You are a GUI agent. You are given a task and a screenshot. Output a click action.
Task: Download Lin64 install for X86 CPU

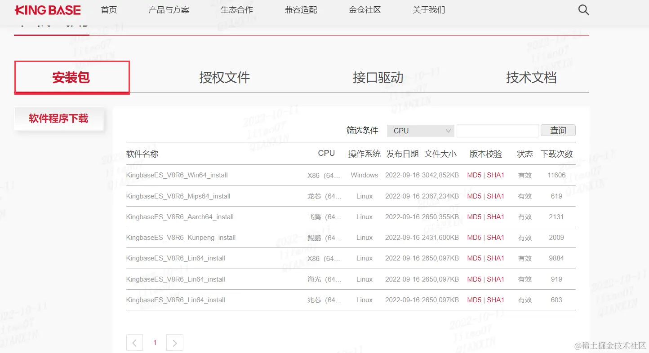[x=176, y=258]
